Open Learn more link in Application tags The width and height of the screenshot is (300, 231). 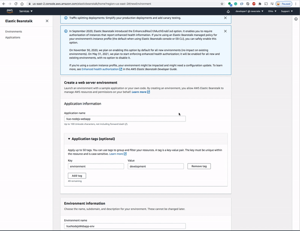pos(118,154)
